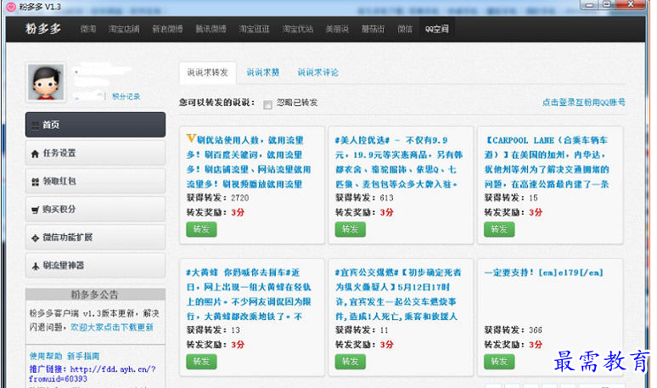Viewport: 657px width, 388px height.
Task: Click the airplane icon beside 刷流量神器
Action: pyautogui.click(x=35, y=266)
